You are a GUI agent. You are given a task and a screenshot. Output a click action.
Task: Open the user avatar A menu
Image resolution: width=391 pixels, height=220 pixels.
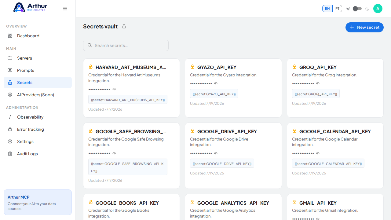378,9
